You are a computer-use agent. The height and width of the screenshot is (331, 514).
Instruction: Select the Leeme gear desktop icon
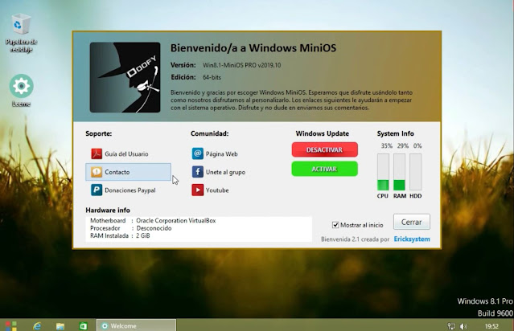pos(21,91)
